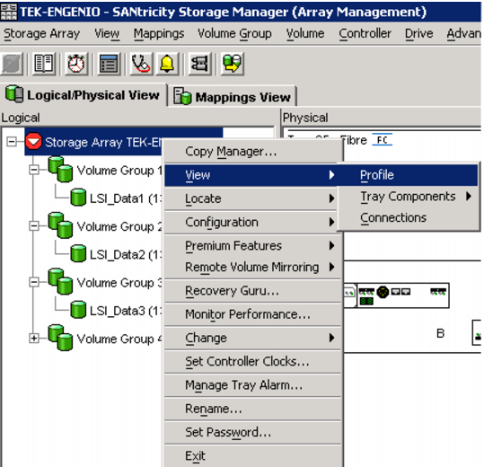
Task: Select Profile from the View submenu
Action: tap(408, 175)
